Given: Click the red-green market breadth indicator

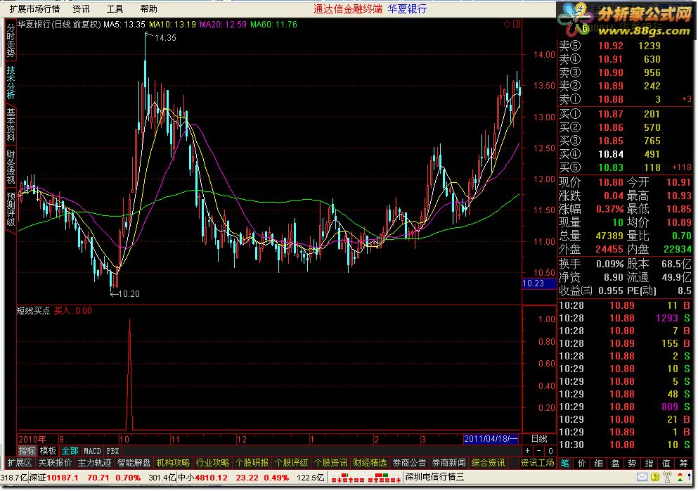Looking at the screenshot, I should (x=366, y=478).
